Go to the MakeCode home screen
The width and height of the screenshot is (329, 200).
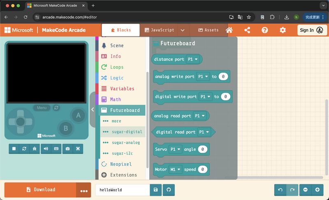[229, 30]
